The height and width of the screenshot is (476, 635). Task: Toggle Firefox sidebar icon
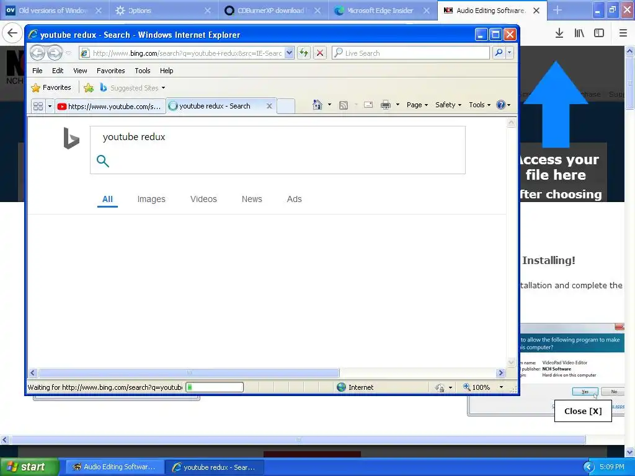tap(599, 33)
